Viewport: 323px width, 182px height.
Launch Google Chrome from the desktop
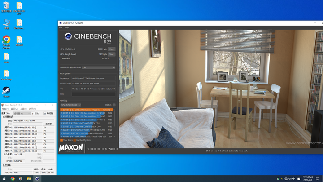point(6,42)
